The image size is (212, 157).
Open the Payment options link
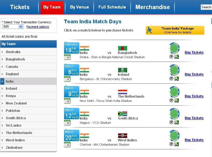tap(38, 27)
